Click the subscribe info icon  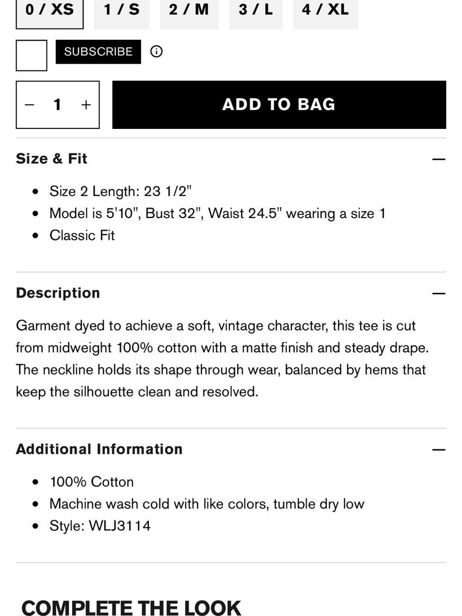click(x=157, y=51)
